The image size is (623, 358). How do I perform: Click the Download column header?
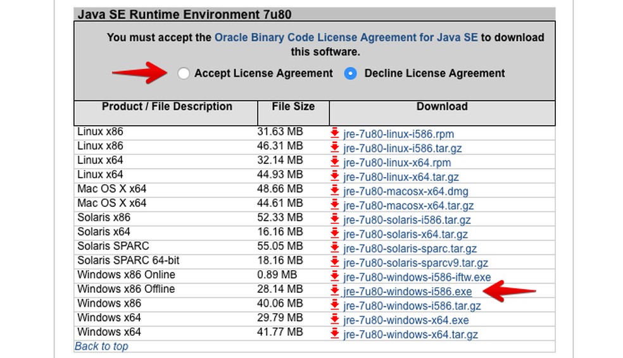tap(442, 107)
